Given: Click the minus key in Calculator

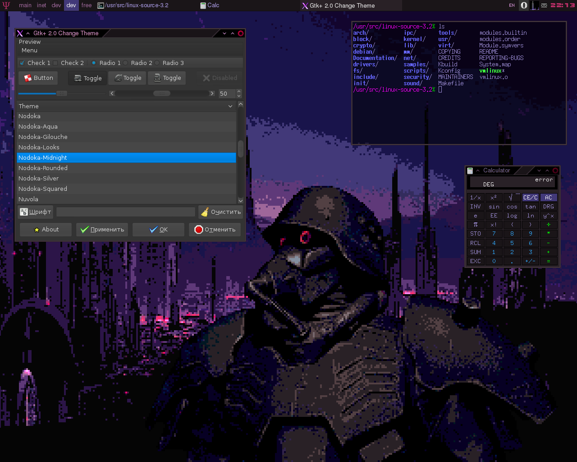Looking at the screenshot, I should click(x=549, y=243).
